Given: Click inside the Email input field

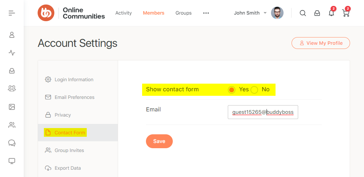Looking at the screenshot, I should [263, 112].
